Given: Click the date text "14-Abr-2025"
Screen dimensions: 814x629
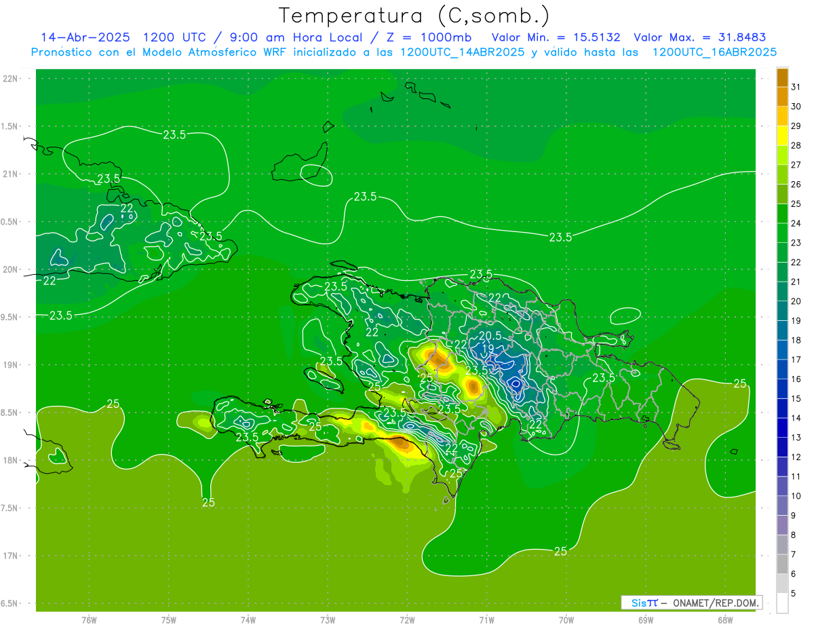Looking at the screenshot, I should click(x=85, y=37).
